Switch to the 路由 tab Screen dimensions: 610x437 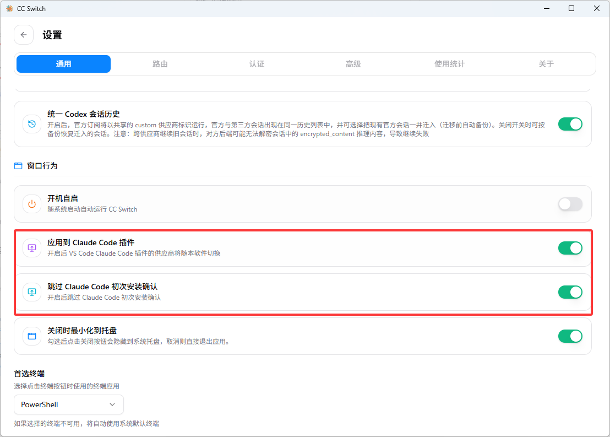tap(160, 64)
